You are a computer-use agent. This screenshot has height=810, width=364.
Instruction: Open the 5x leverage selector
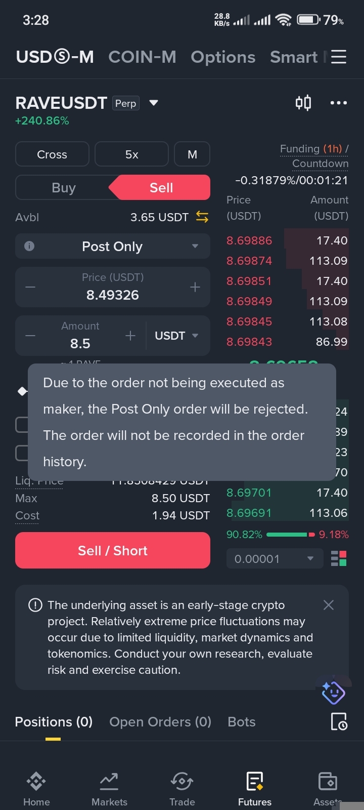(x=131, y=154)
